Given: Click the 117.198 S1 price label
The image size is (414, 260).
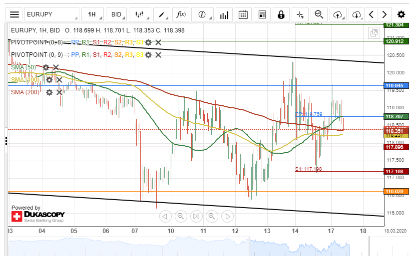Looking at the screenshot, I should (x=397, y=172).
